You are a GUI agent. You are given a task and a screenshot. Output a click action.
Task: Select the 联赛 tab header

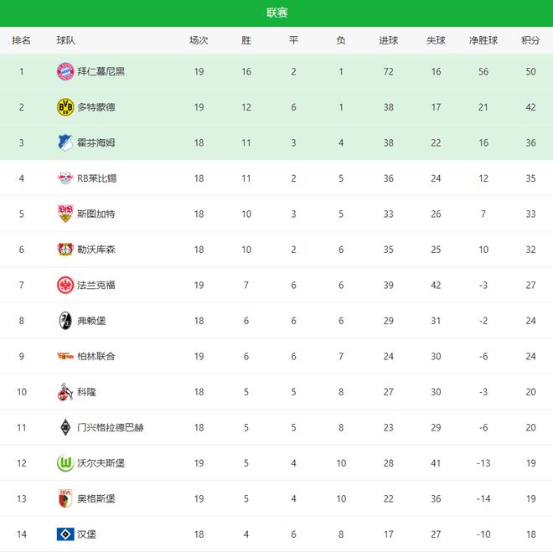[276, 13]
